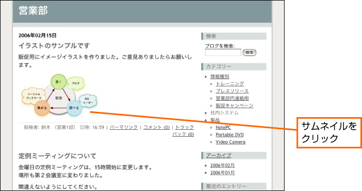Open the NotePC product link

point(223,127)
